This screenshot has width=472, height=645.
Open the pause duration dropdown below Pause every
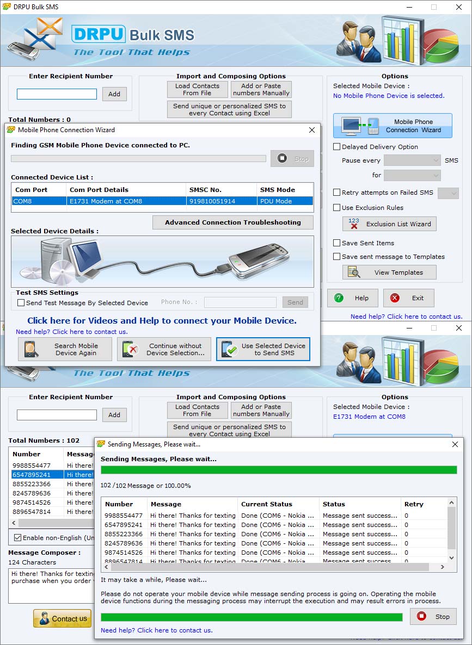[x=412, y=176]
